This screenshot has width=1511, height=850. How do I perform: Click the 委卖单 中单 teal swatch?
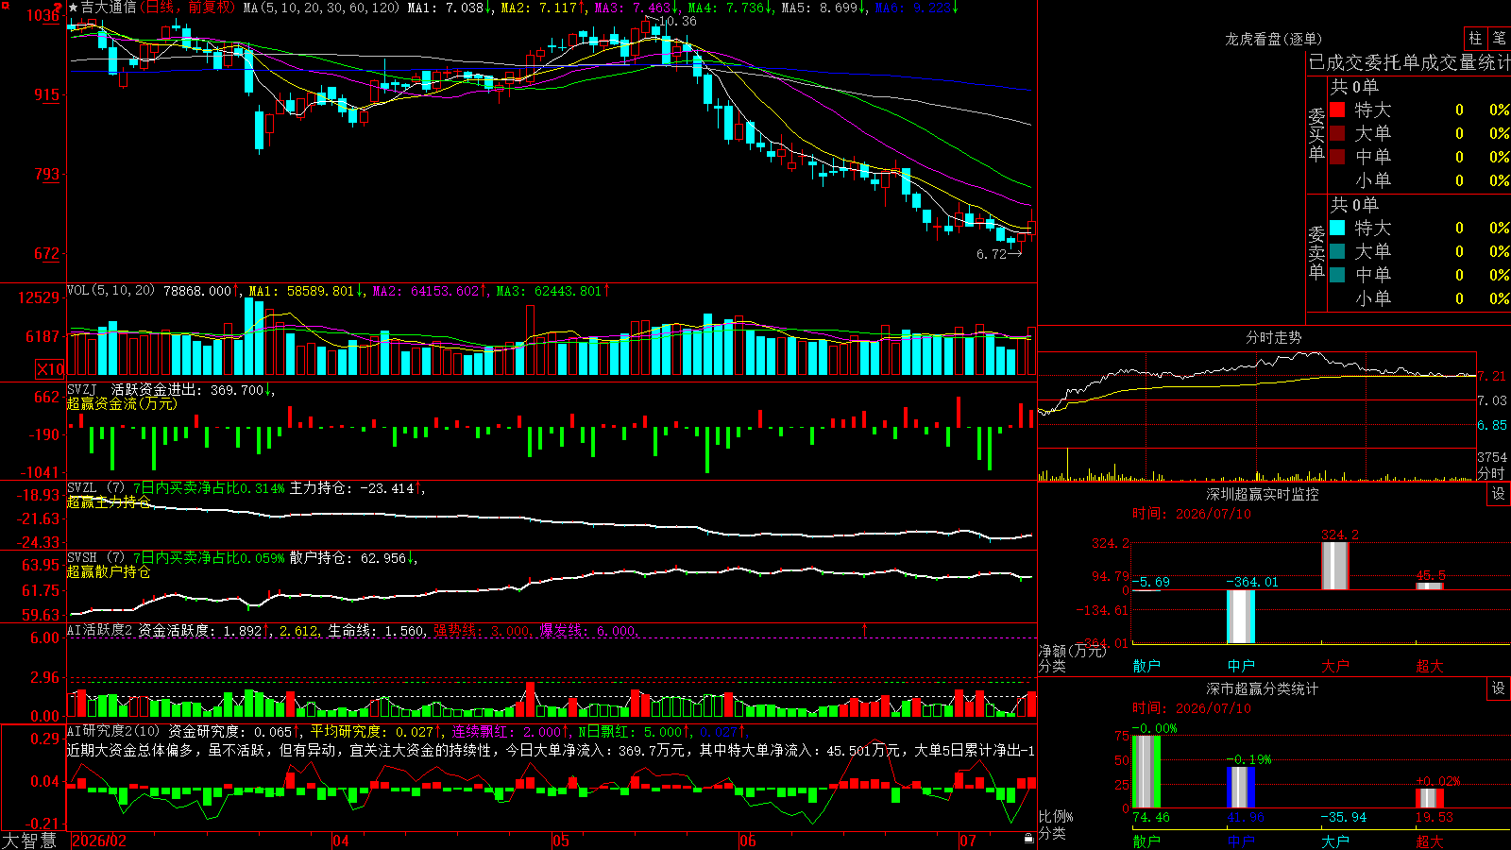pos(1337,275)
